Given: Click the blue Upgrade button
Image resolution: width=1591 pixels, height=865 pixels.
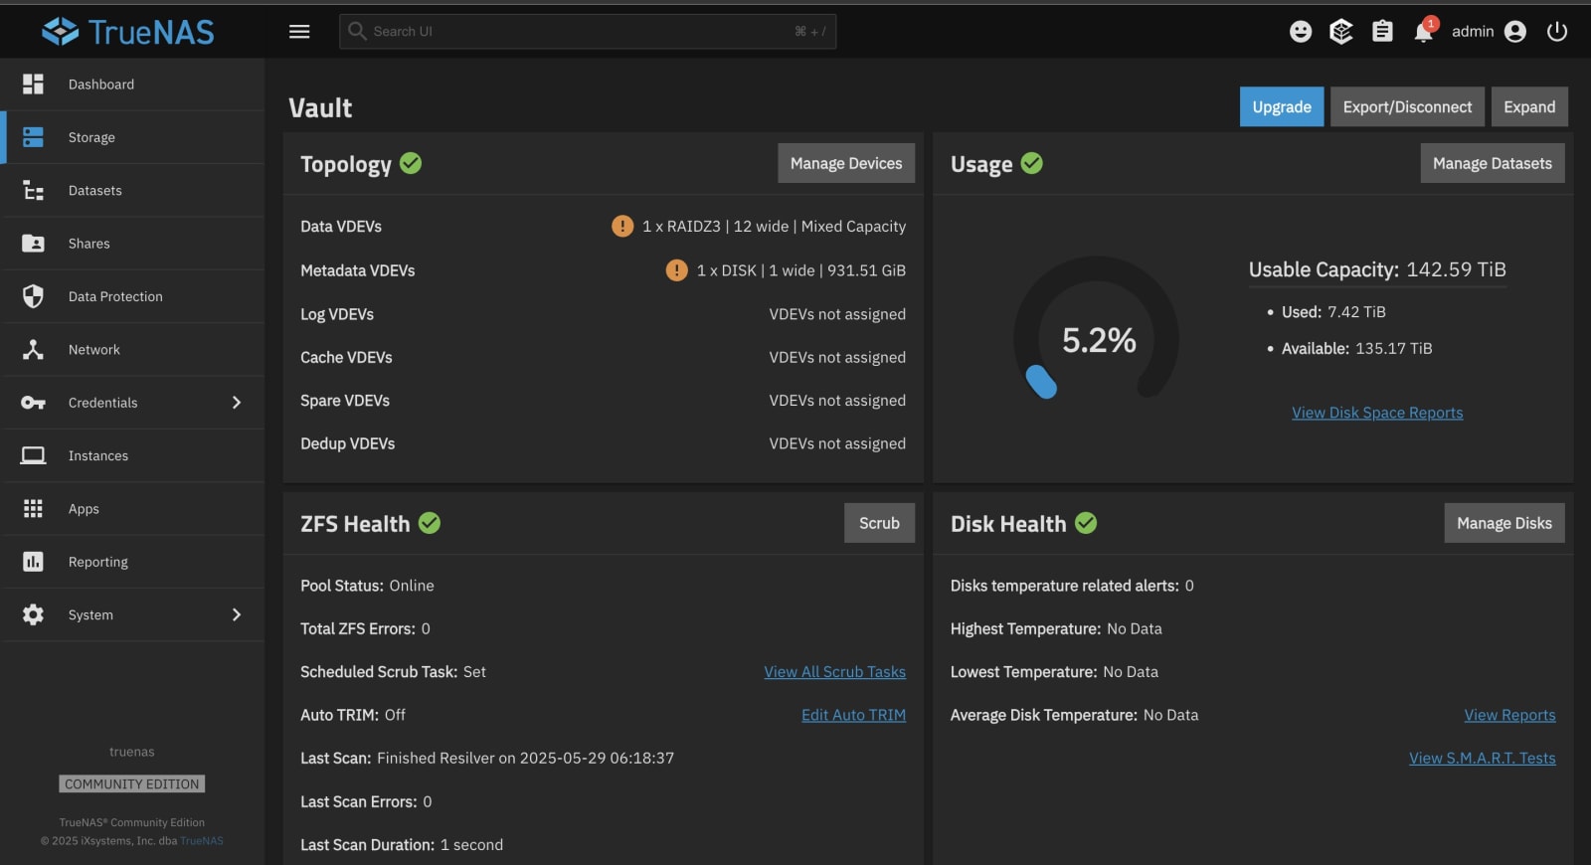Looking at the screenshot, I should click(x=1282, y=107).
